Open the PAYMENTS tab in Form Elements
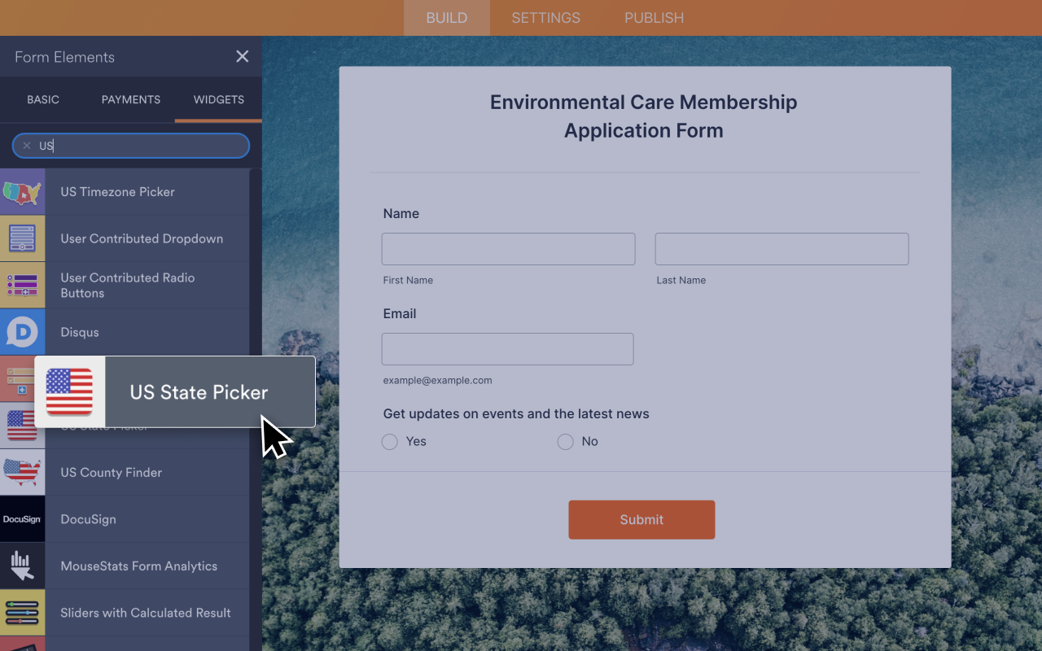1042x651 pixels. point(130,99)
